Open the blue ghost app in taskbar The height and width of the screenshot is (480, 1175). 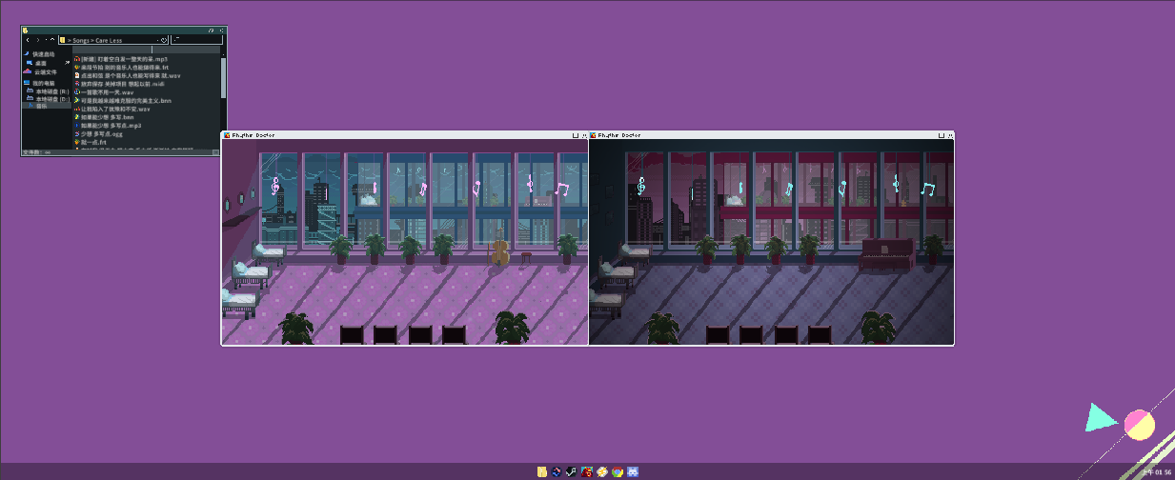(x=633, y=471)
